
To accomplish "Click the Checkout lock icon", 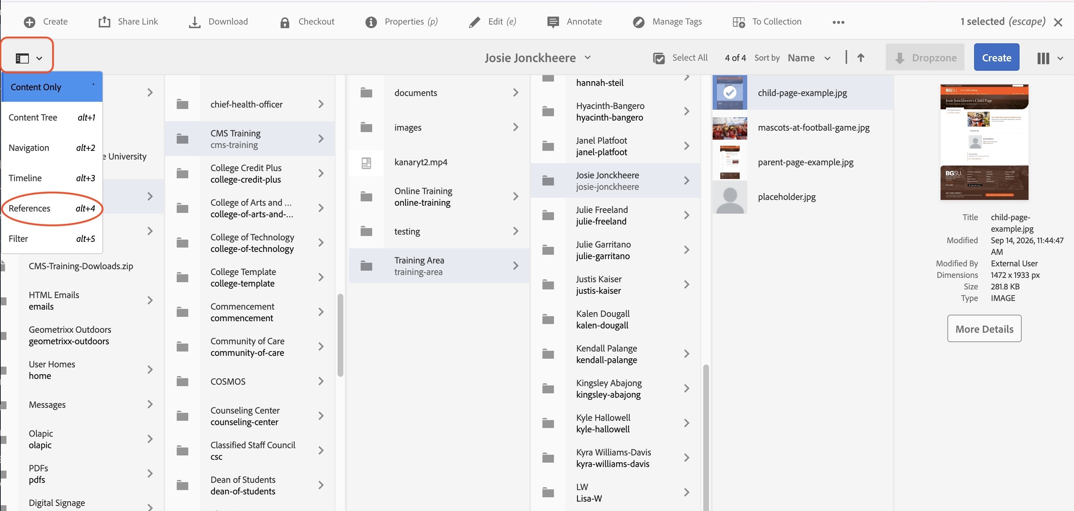I will [285, 22].
